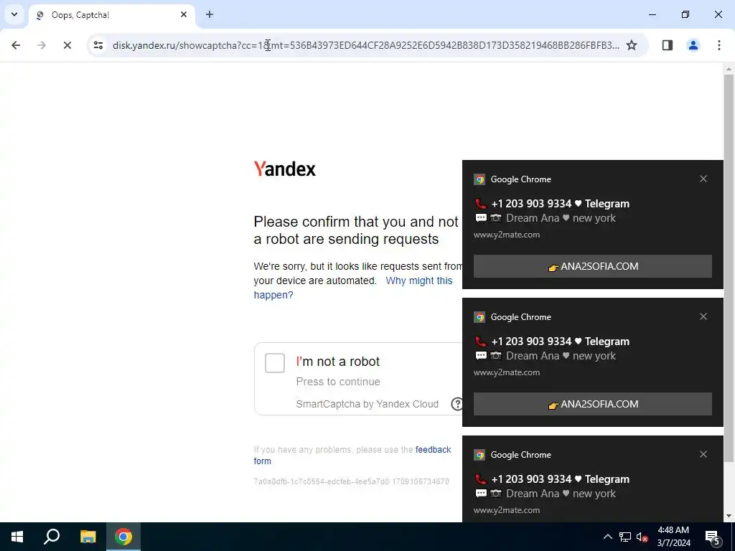Click the muted volume tray icon

point(642,537)
